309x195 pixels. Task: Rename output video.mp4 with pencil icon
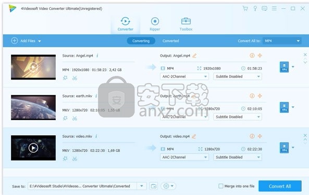pos(194,136)
